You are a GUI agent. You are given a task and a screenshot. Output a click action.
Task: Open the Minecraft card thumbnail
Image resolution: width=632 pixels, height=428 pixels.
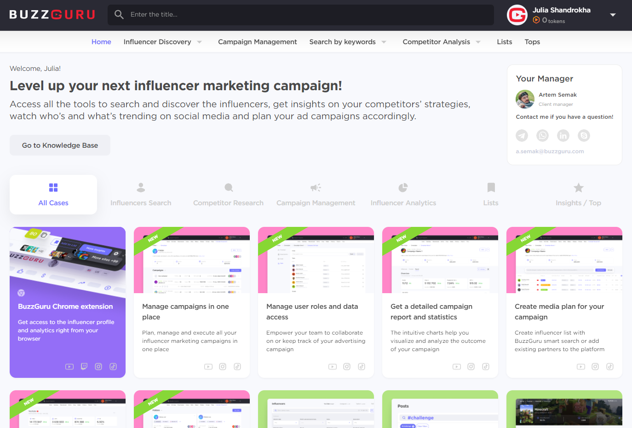point(564,409)
